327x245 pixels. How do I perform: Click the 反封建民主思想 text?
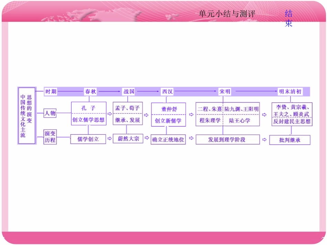[292, 121]
